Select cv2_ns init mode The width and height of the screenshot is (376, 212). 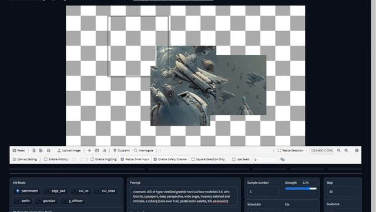[x=81, y=191]
